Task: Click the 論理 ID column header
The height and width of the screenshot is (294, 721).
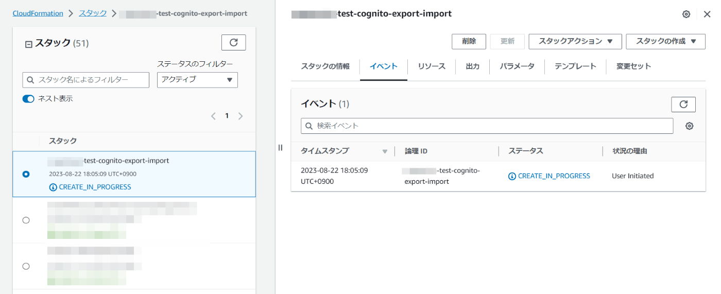Action: pos(416,151)
